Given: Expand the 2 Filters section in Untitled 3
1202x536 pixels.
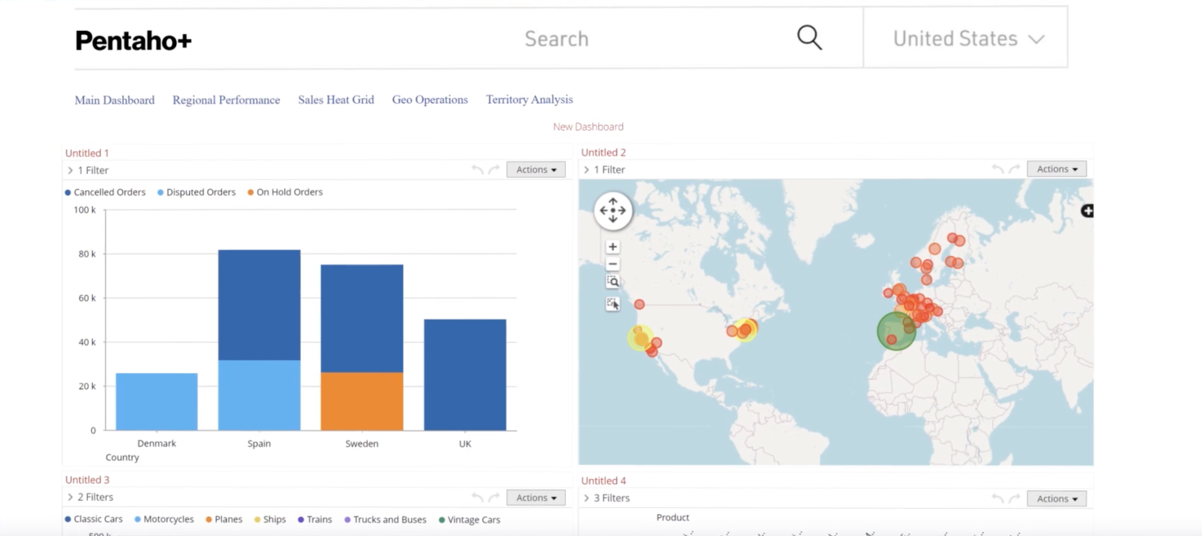Looking at the screenshot, I should pyautogui.click(x=90, y=497).
